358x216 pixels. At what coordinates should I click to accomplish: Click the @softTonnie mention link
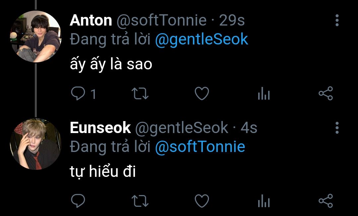[200, 147]
